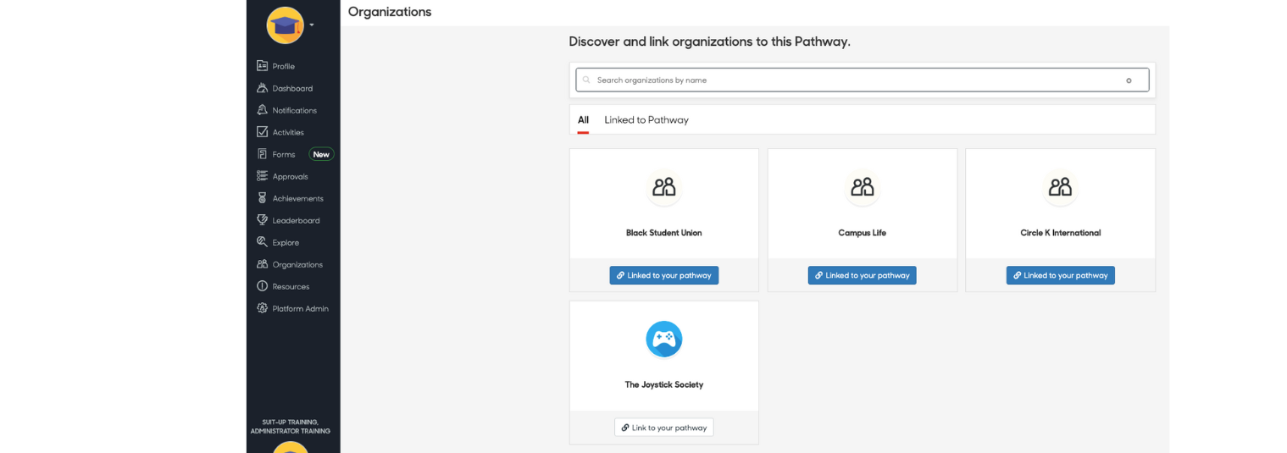Image resolution: width=1287 pixels, height=453 pixels.
Task: Click the Notifications bell icon
Action: pyautogui.click(x=263, y=110)
